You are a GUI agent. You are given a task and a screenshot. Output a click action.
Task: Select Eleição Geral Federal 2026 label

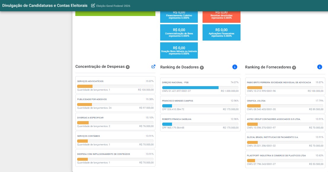point(113,6)
